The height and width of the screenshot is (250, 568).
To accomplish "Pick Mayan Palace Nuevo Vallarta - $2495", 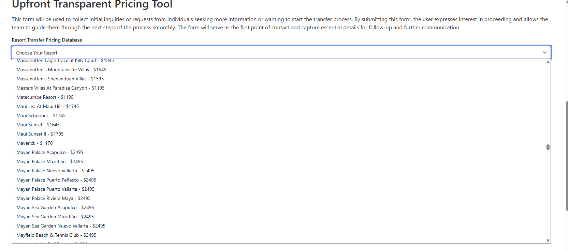I will click(55, 171).
